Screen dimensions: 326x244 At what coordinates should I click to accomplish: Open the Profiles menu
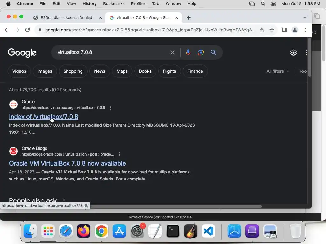click(x=138, y=4)
